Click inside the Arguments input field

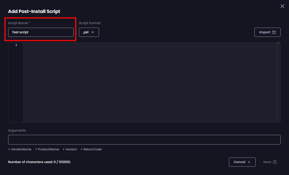(144, 139)
